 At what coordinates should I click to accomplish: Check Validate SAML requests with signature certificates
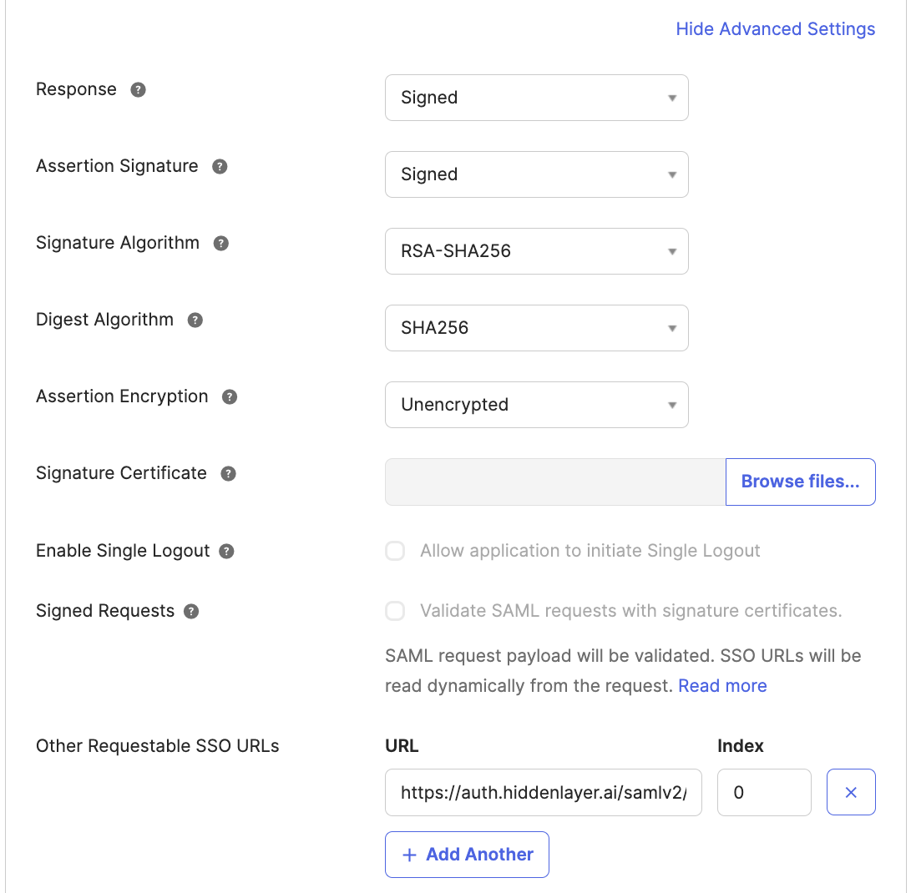tap(394, 611)
